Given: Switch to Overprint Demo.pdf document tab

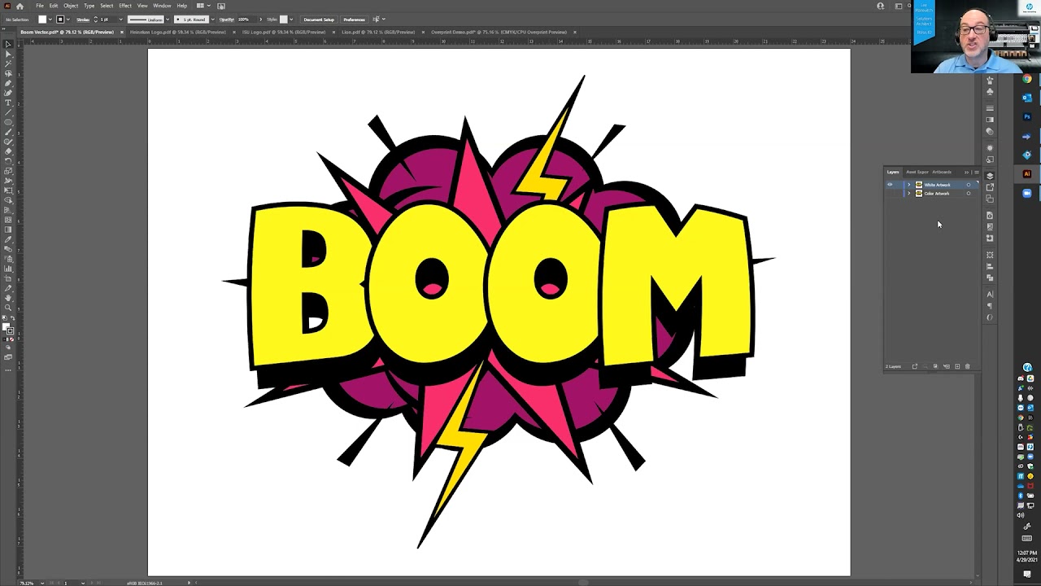Looking at the screenshot, I should click(499, 32).
